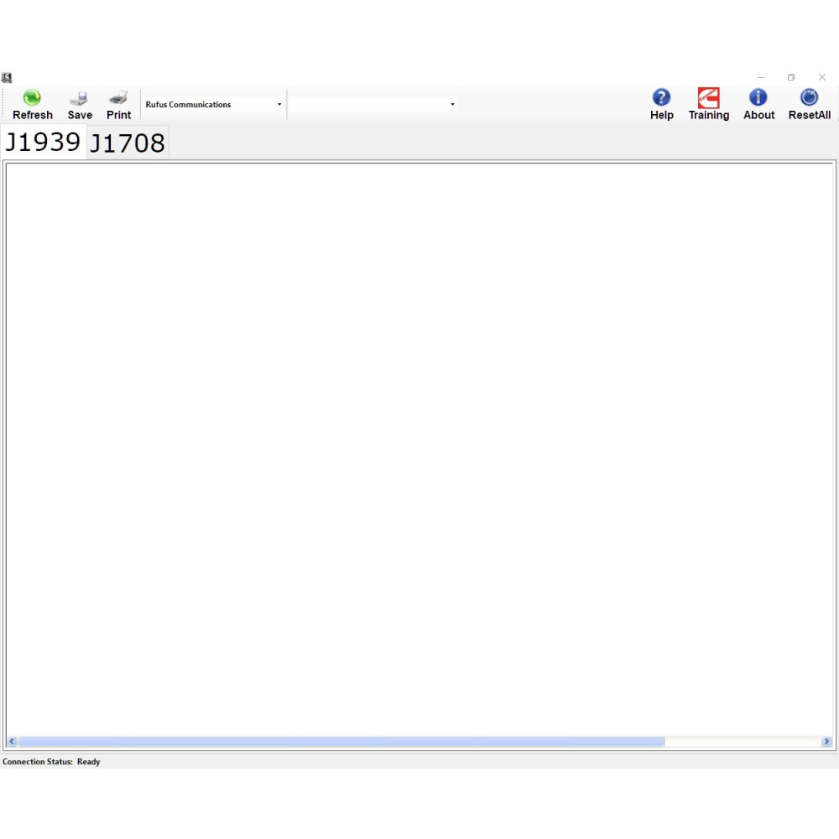839x839 pixels.
Task: Click the application icon in the title bar
Action: [7, 78]
